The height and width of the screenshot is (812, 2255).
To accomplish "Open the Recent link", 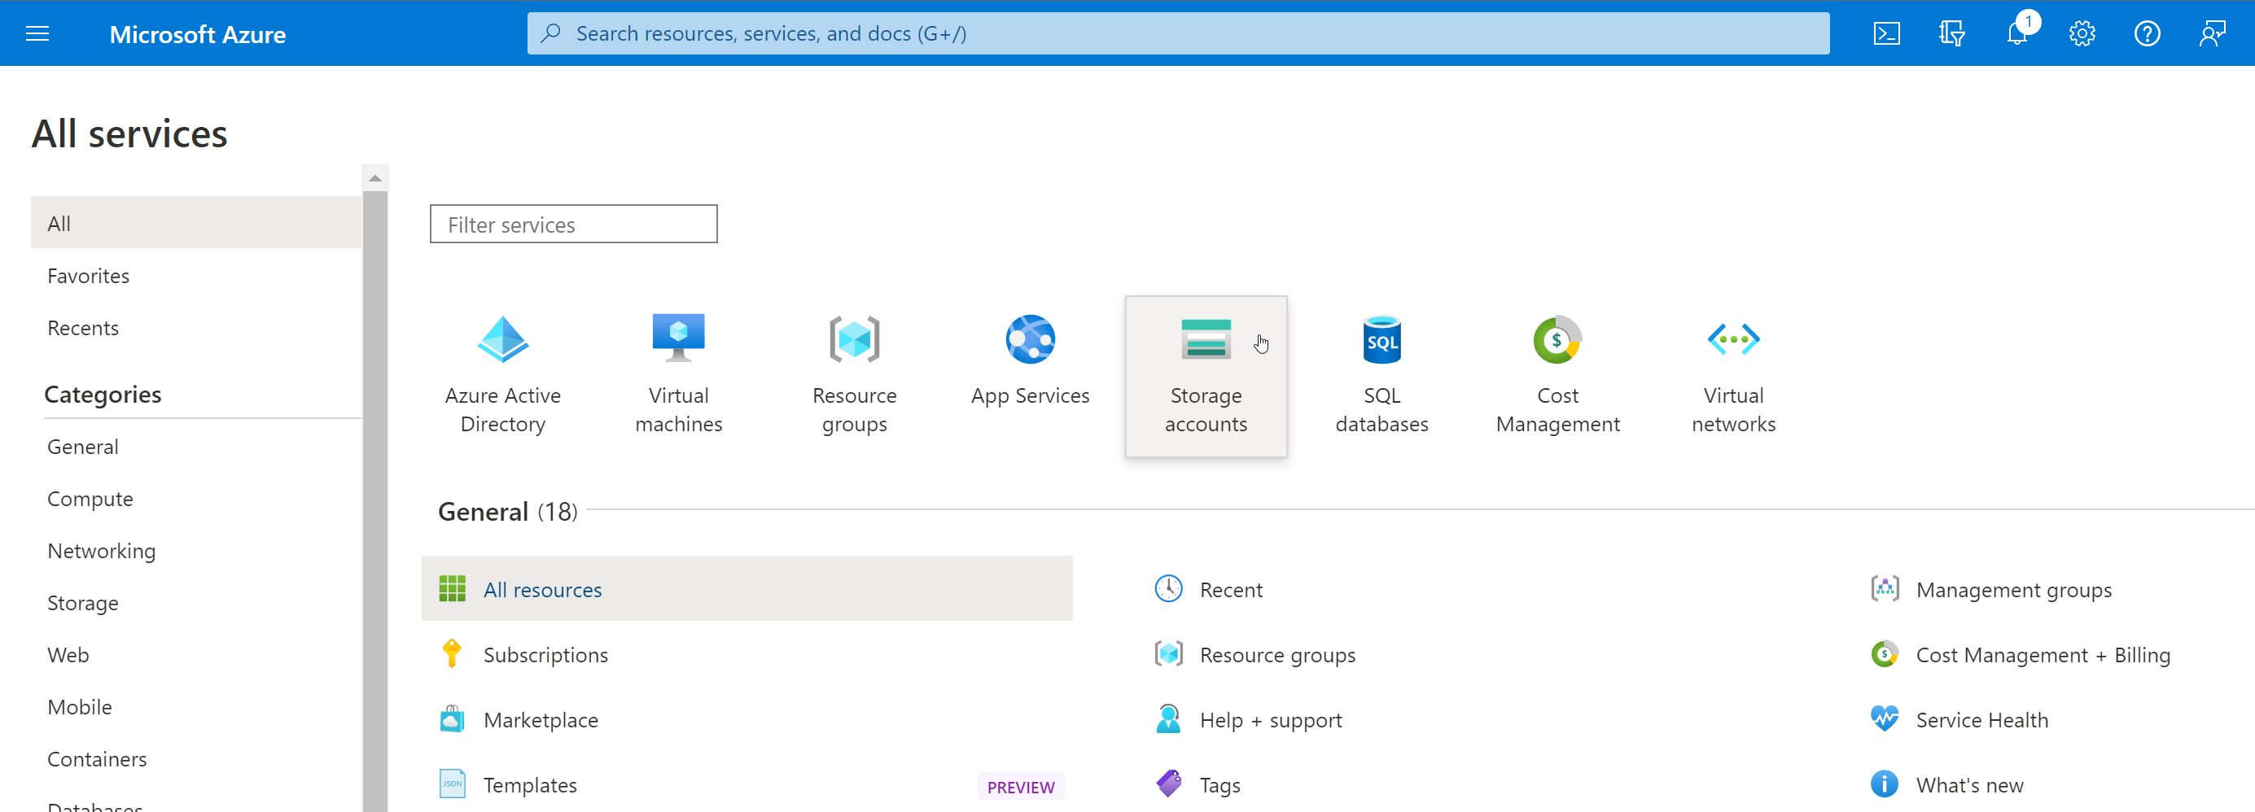I will (1231, 590).
